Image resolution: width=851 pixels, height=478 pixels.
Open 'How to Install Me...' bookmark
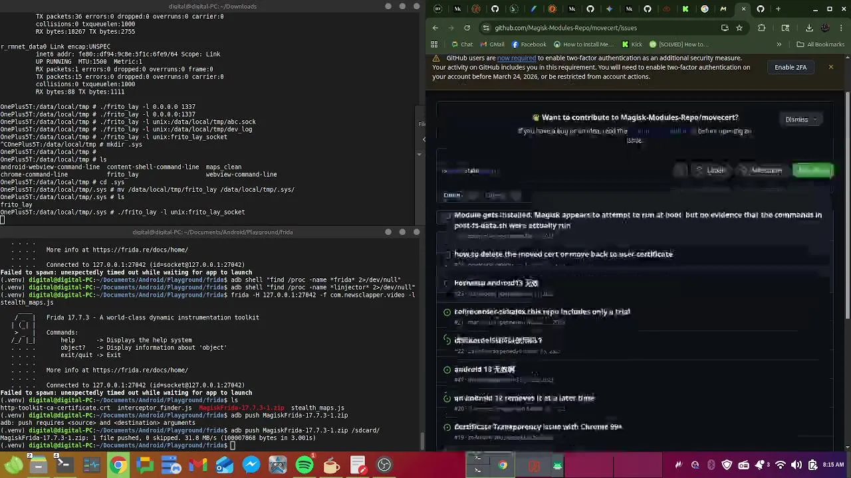coord(584,44)
